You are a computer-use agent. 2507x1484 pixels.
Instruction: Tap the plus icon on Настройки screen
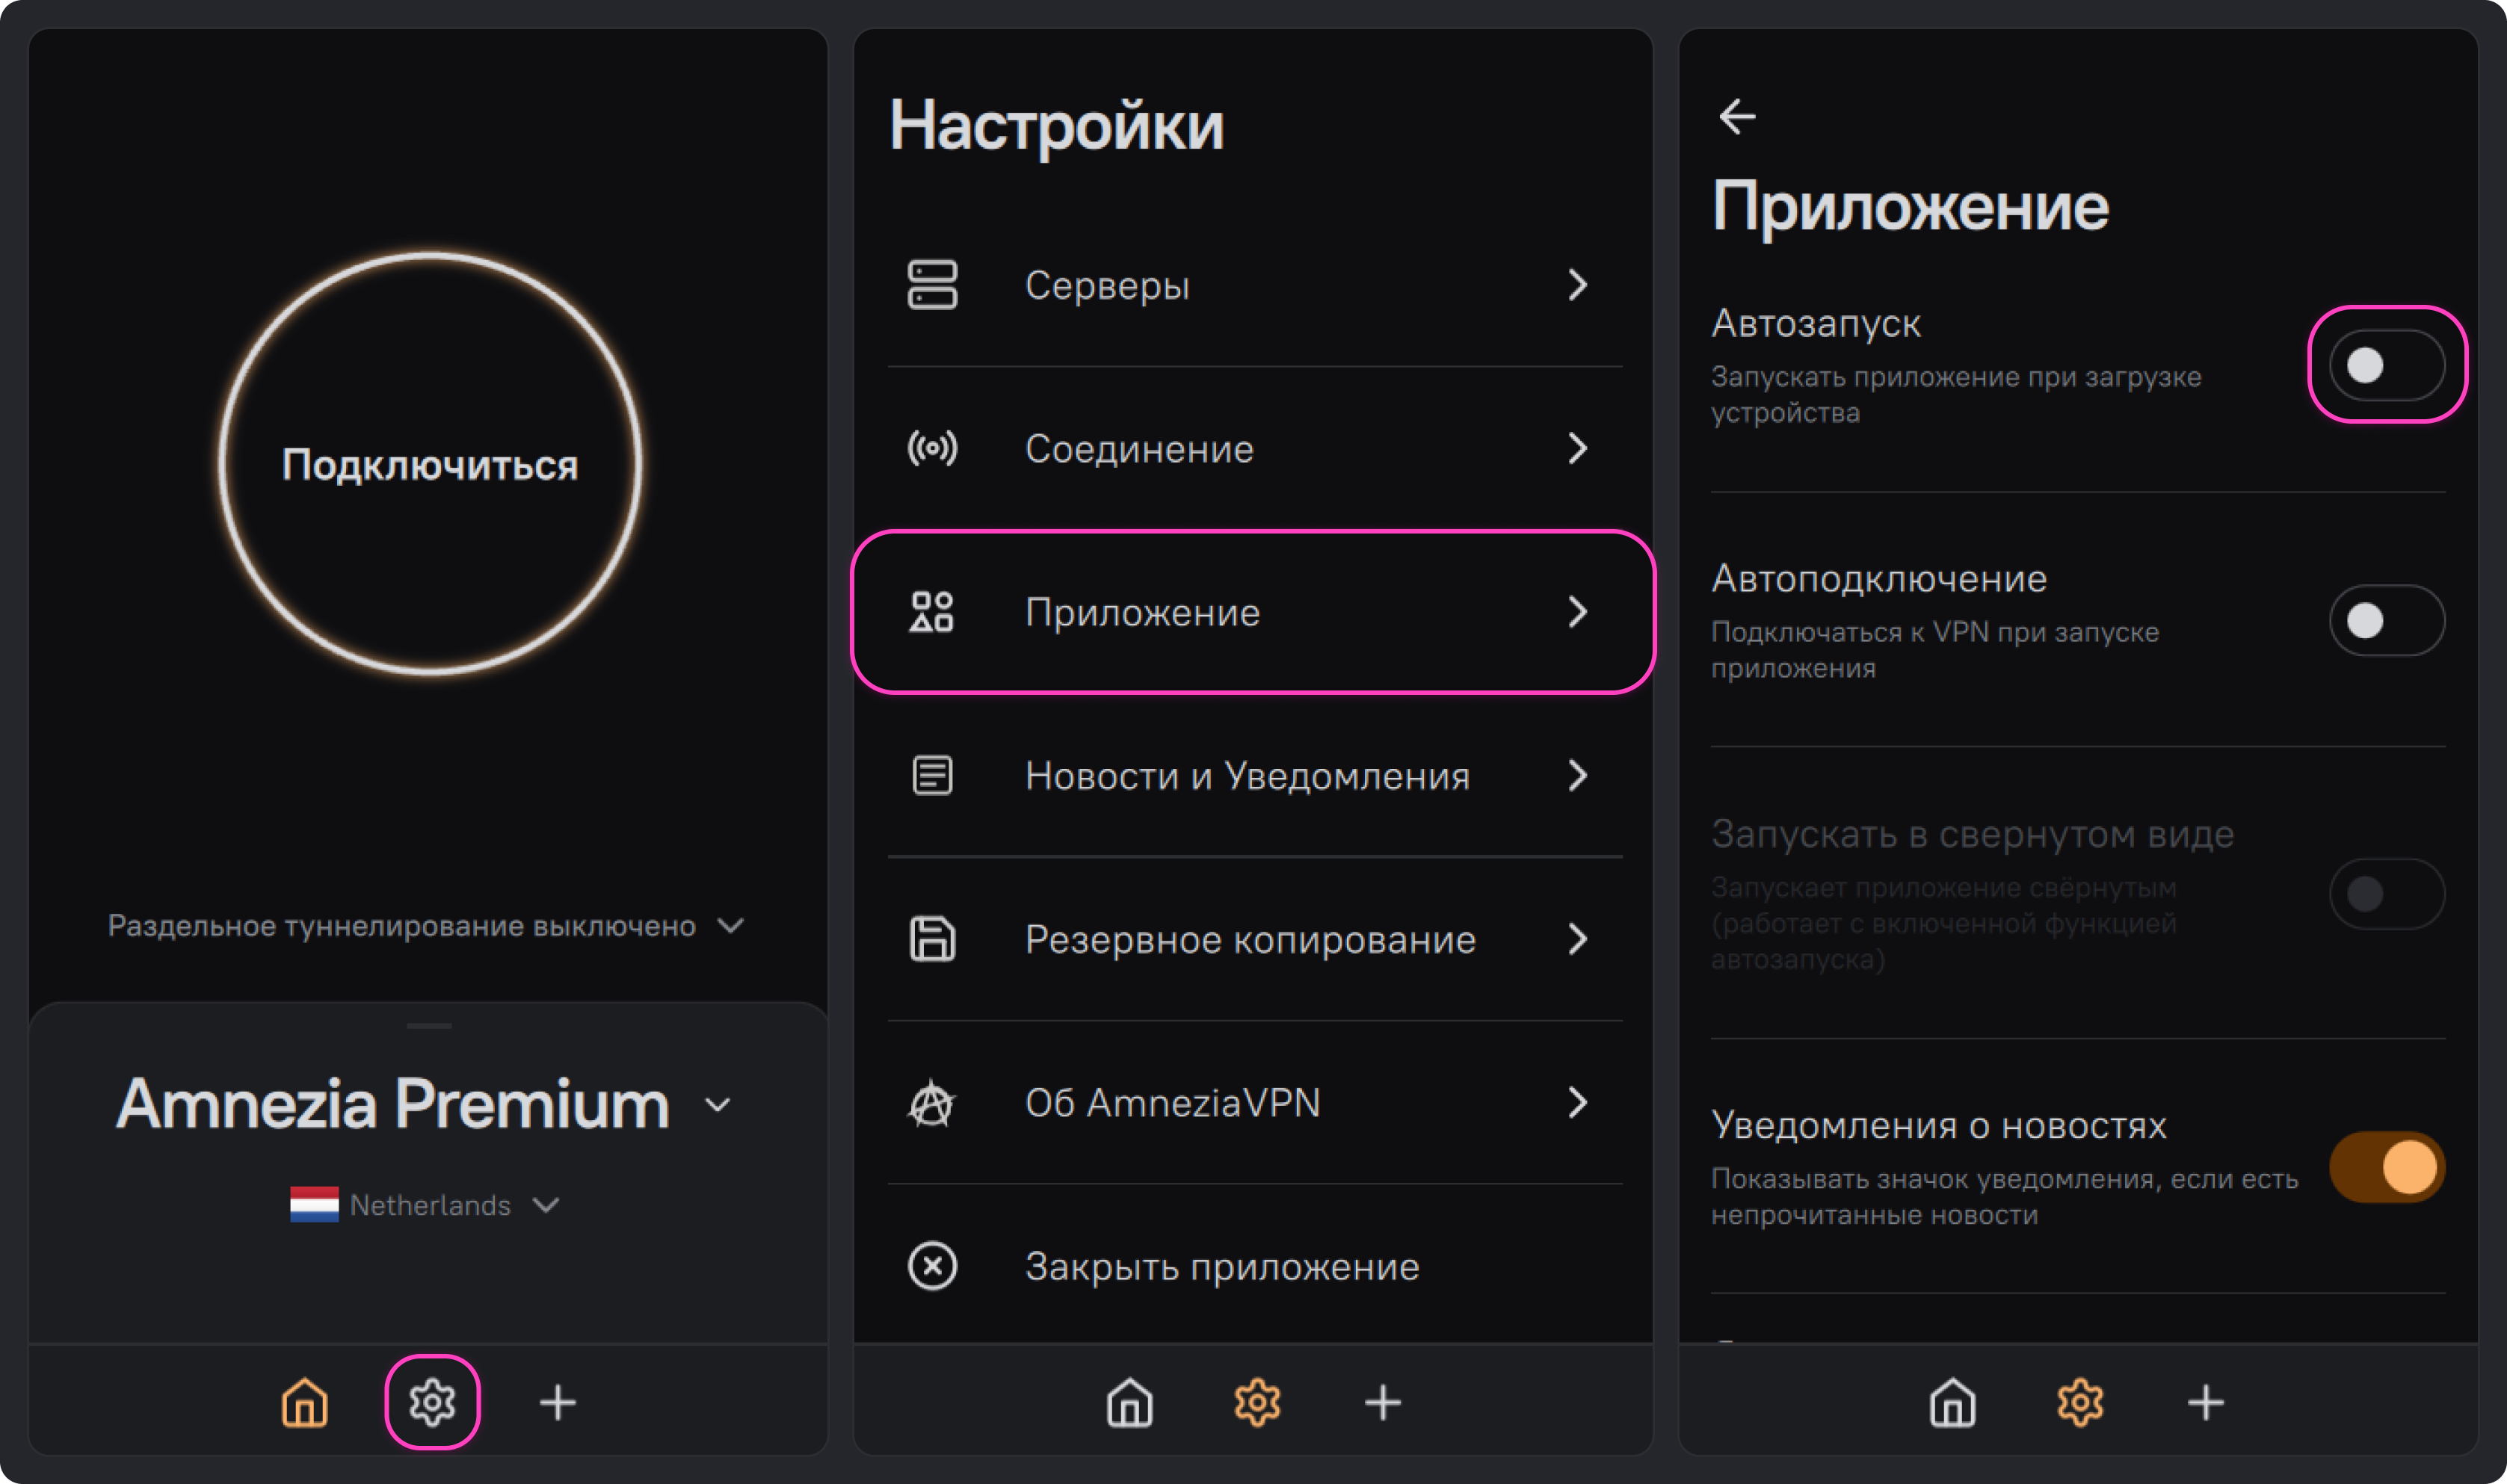1383,1402
